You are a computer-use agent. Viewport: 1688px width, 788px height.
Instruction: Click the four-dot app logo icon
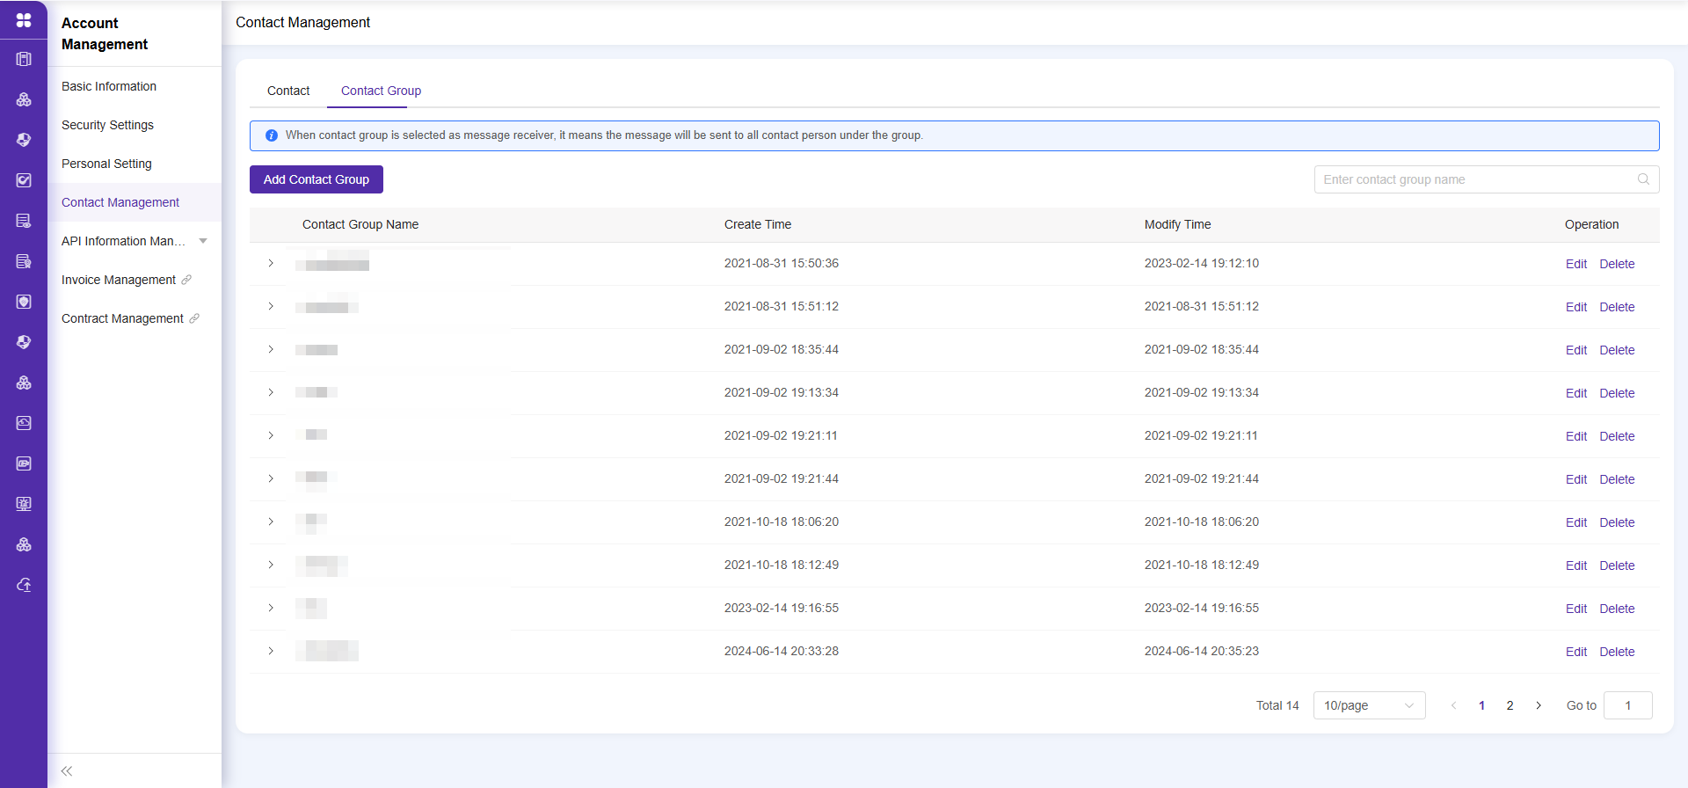24,19
